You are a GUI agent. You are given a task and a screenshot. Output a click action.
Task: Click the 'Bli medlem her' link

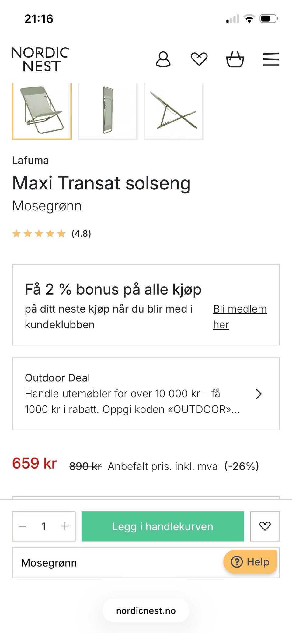point(240,316)
